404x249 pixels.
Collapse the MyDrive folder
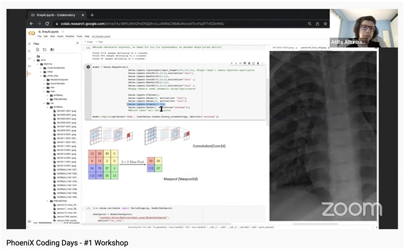pos(38,64)
